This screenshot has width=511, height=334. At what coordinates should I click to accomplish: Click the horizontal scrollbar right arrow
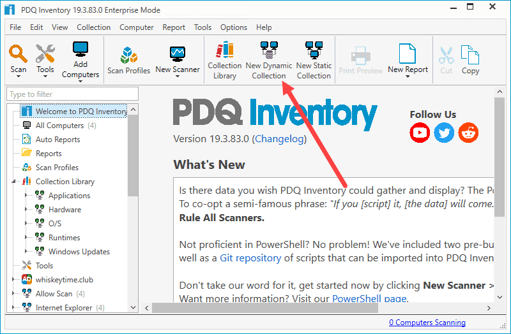point(489,308)
